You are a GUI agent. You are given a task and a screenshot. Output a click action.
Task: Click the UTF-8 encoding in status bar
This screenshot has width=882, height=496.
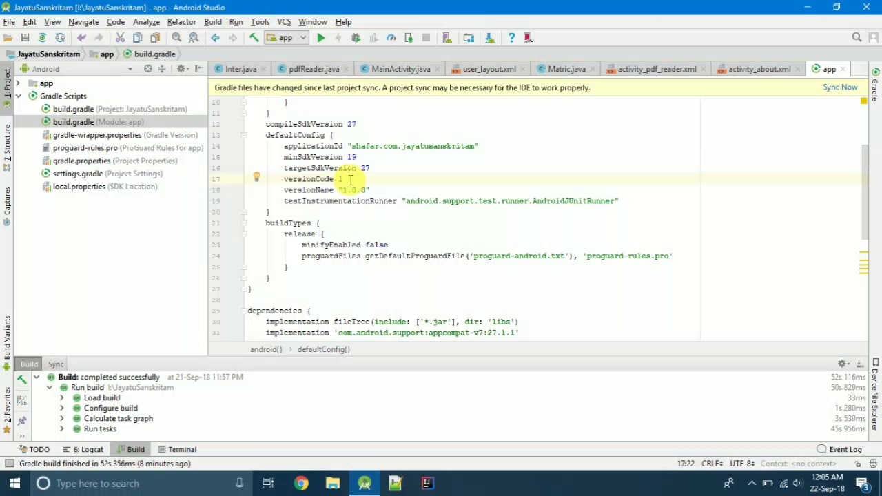click(x=742, y=464)
